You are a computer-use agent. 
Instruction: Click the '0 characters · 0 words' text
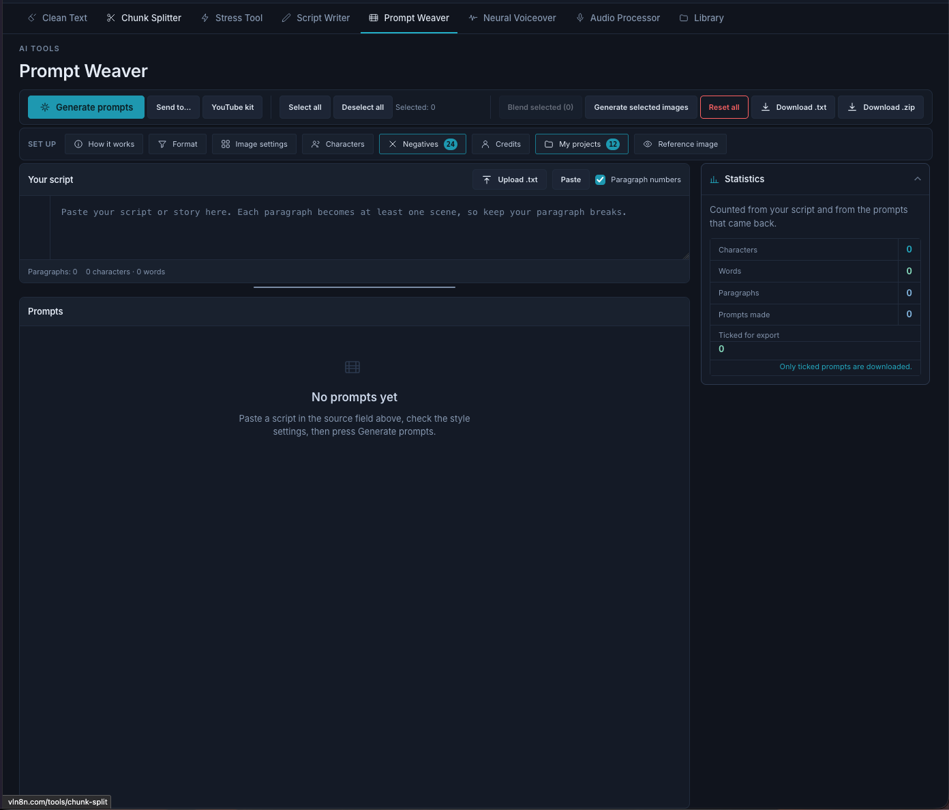coord(125,272)
